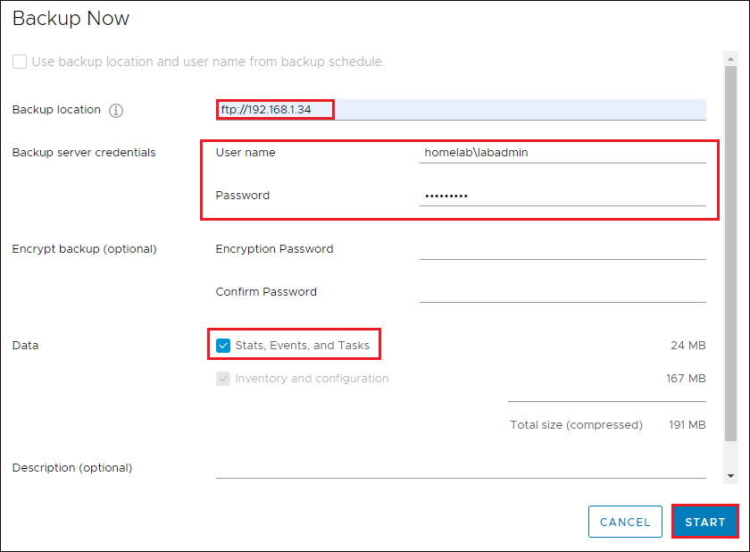Screen dimensions: 750x552
Task: Click the '167 MB' size value
Action: point(686,379)
